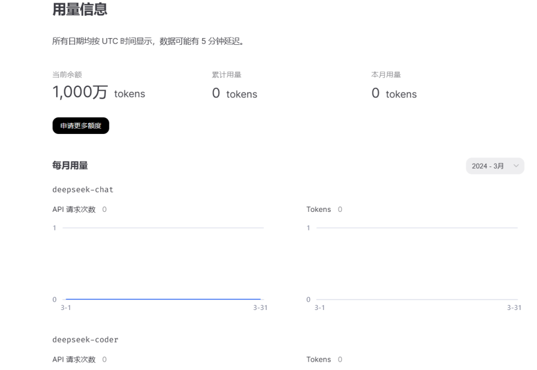Screen dimensions: 537x370
Task: Select the deepseek-coder model label
Action: pyautogui.click(x=85, y=340)
